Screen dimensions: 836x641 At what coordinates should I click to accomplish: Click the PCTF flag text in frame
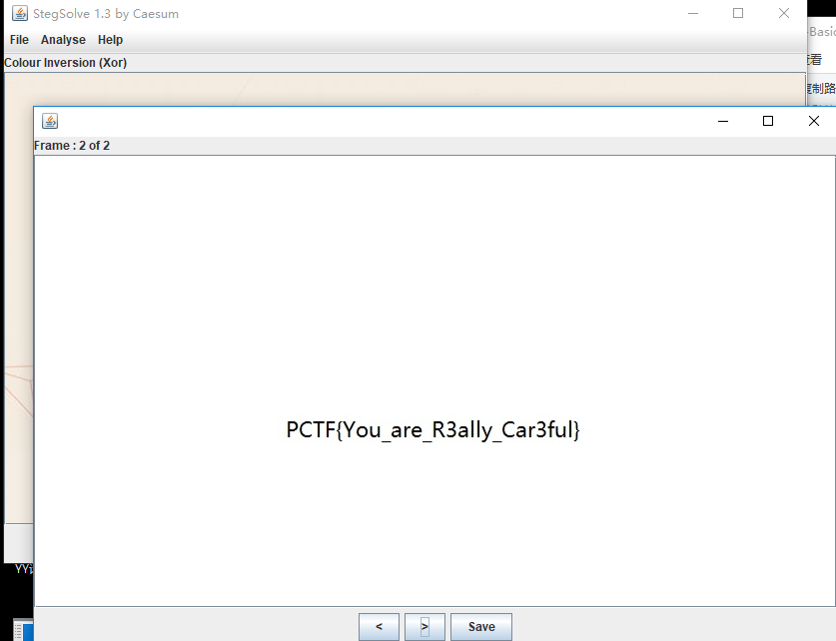(x=432, y=430)
